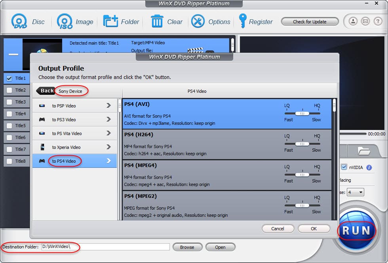388x263 pixels.
Task: Show nVIDIA info icon details
Action: [369, 167]
